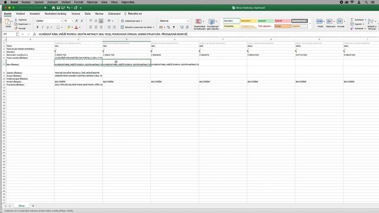Switch to the Revize ribbon tab
The image size is (379, 213).
coord(99,14)
